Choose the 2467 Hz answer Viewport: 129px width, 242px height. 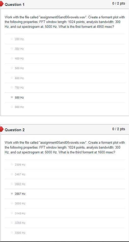(12, 174)
